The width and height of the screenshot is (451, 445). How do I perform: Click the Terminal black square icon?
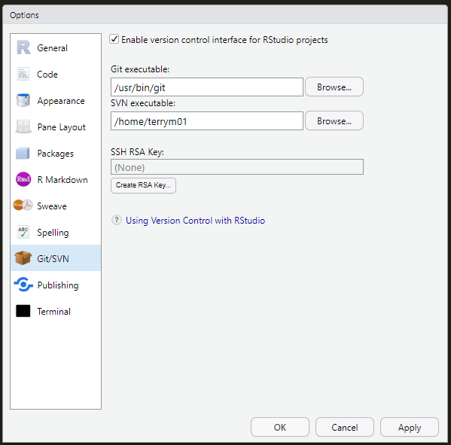[x=23, y=311]
